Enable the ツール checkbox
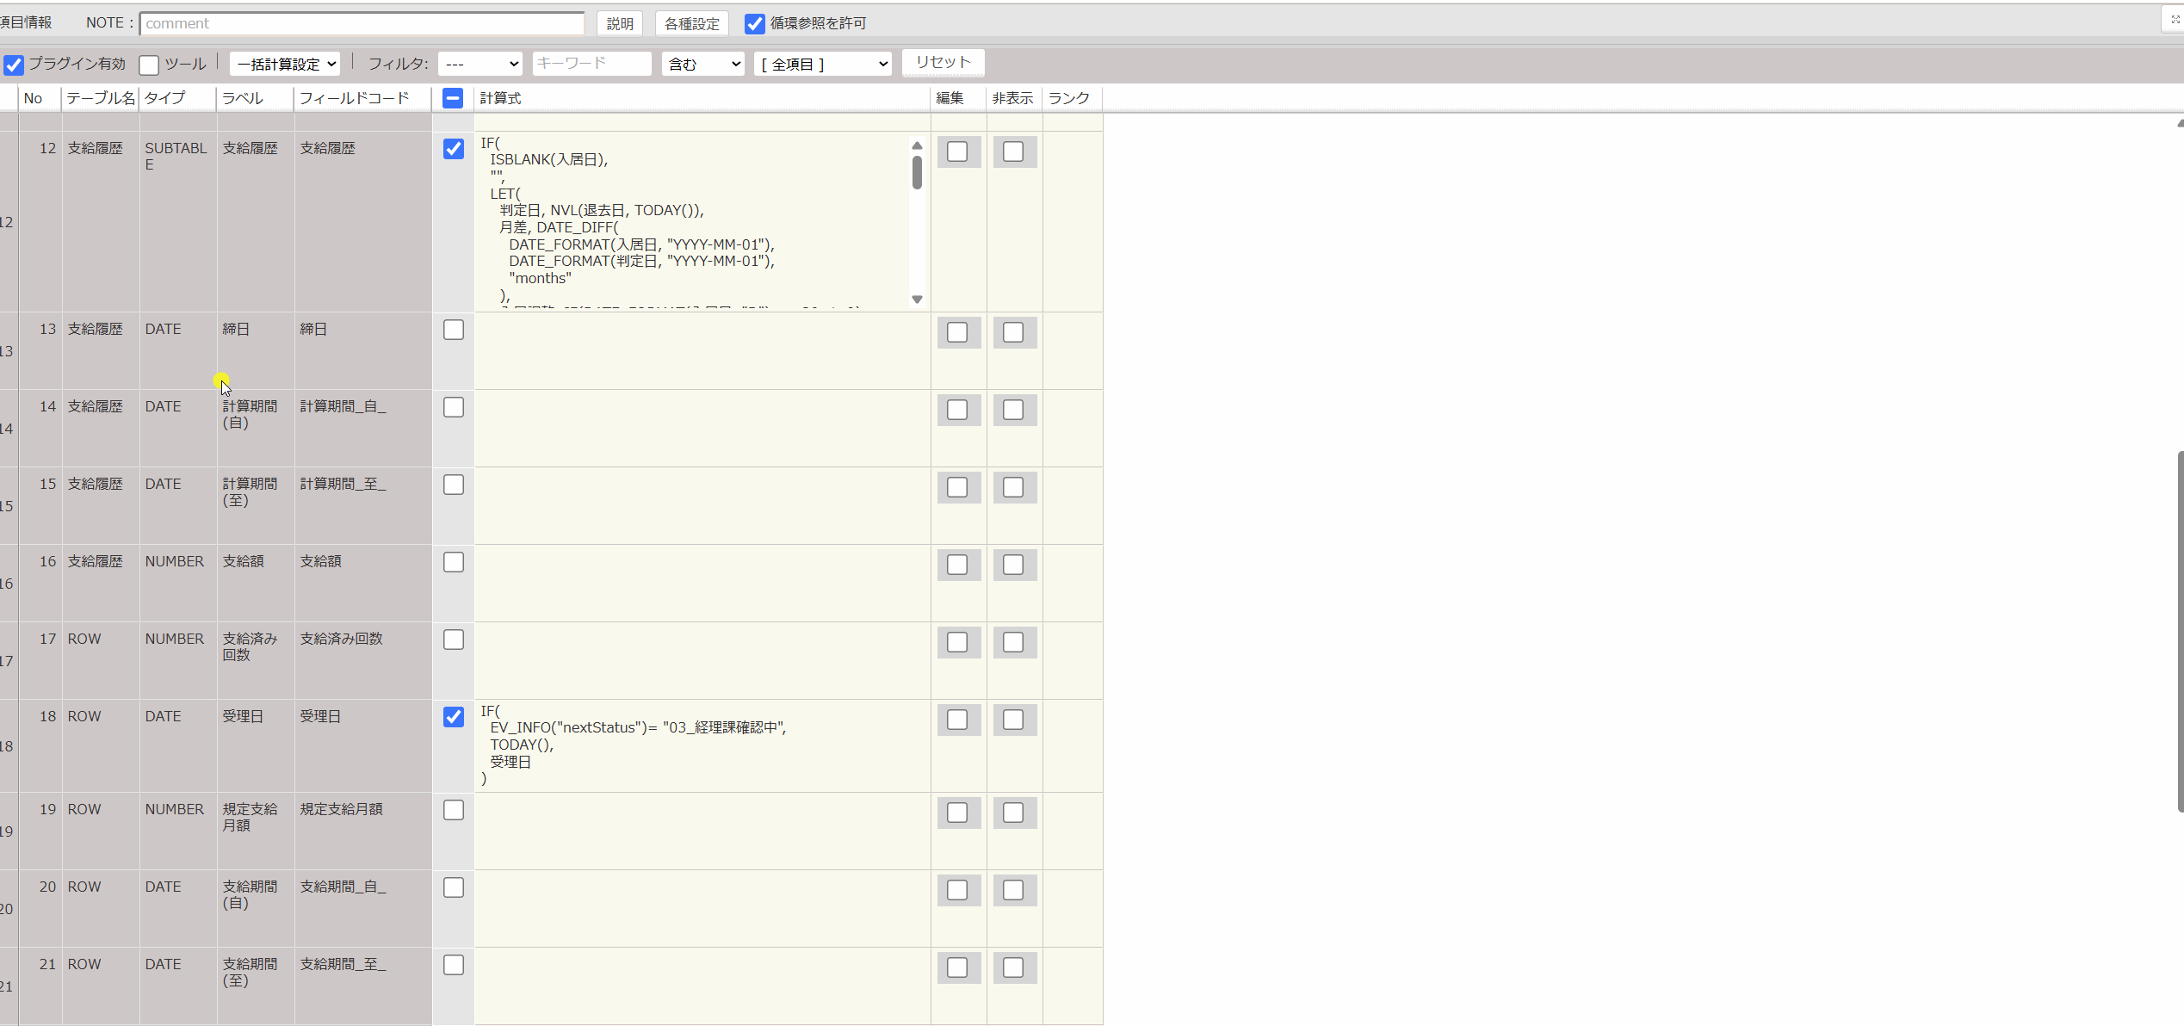 click(148, 65)
